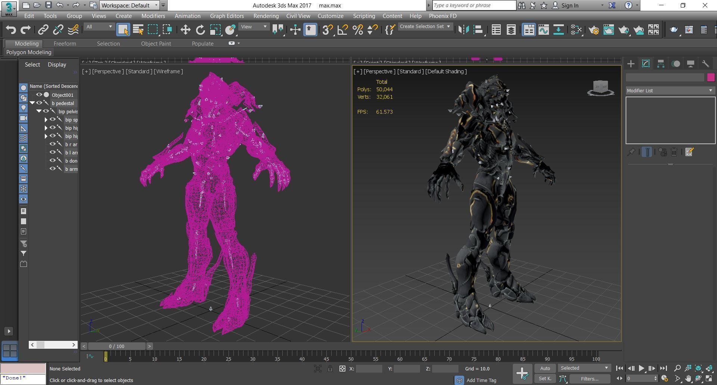Activate the Select Object tool
The height and width of the screenshot is (385, 717).
(x=123, y=30)
